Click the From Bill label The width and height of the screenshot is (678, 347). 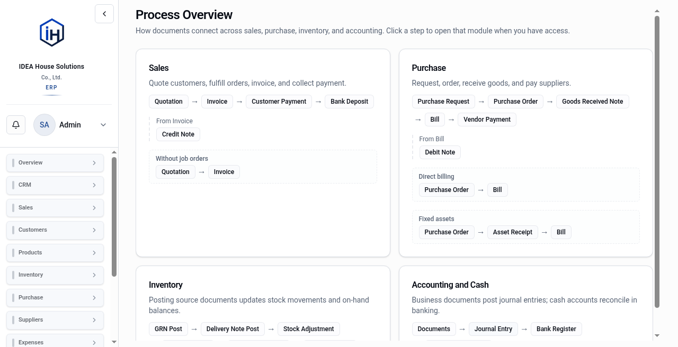(x=432, y=139)
